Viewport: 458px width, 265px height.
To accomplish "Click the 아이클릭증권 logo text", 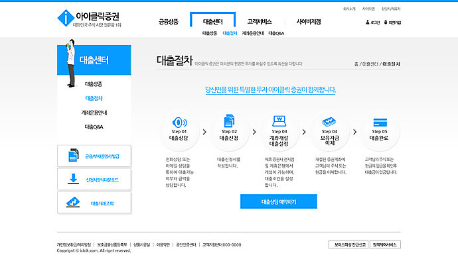I will click(98, 16).
